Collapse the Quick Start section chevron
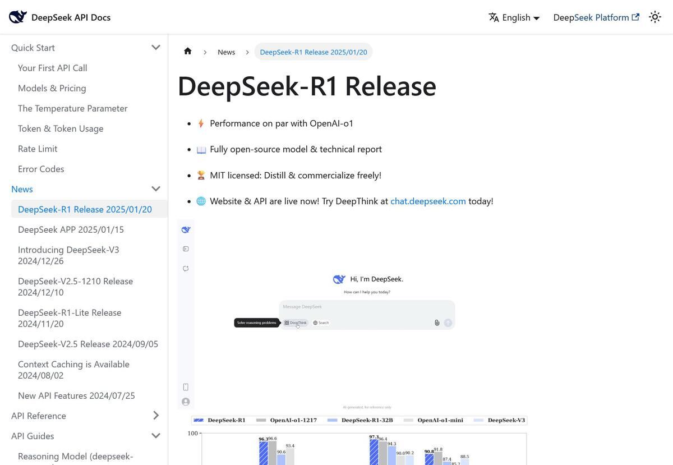Viewport: 673px width, 465px height. (156, 48)
